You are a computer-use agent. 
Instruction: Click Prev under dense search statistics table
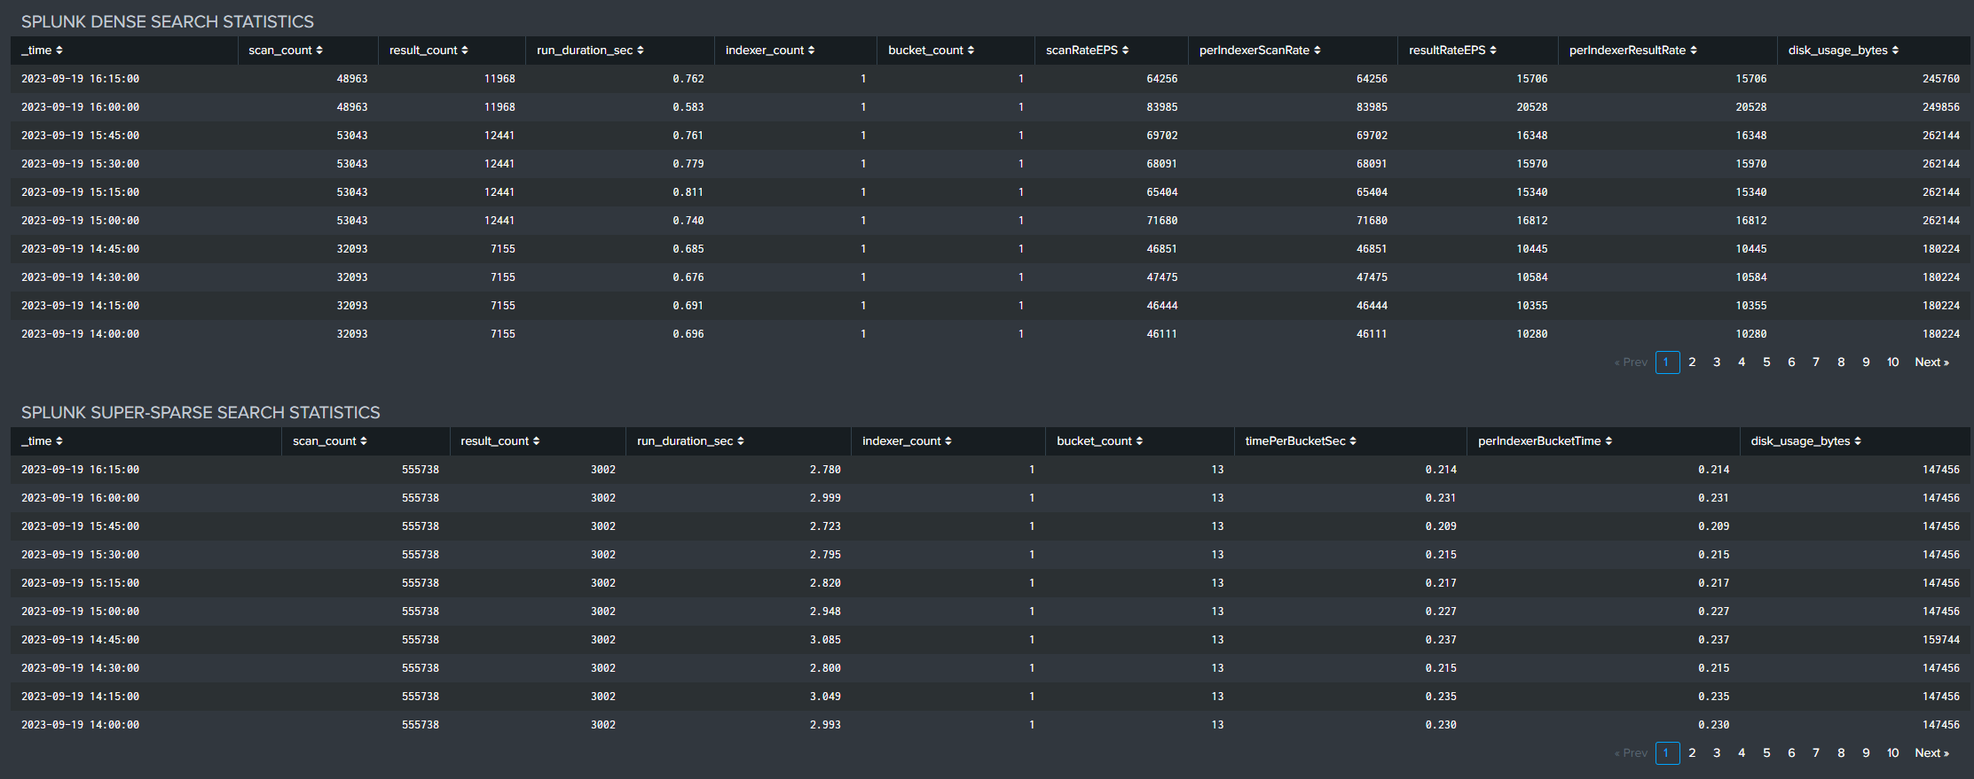[x=1631, y=362]
